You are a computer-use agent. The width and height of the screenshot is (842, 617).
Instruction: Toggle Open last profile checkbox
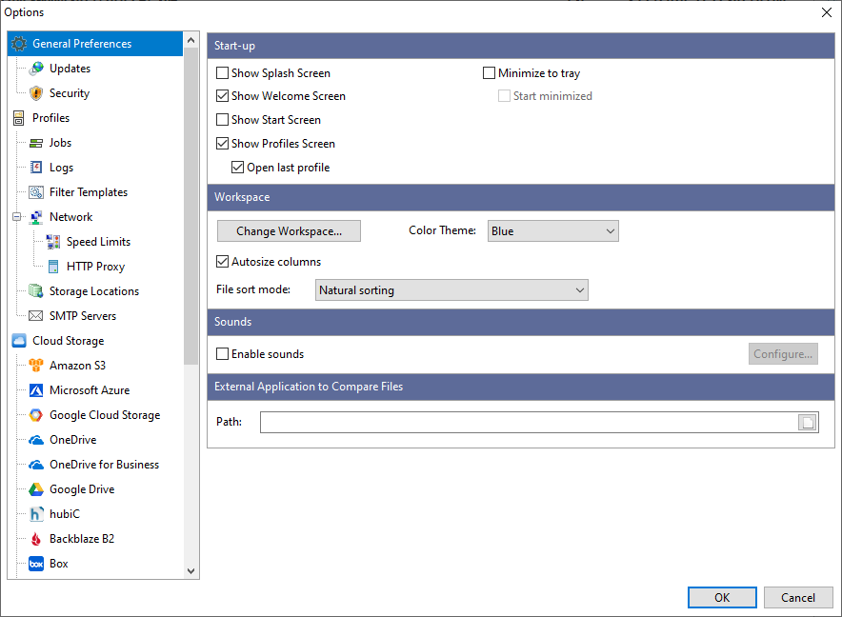(x=237, y=168)
